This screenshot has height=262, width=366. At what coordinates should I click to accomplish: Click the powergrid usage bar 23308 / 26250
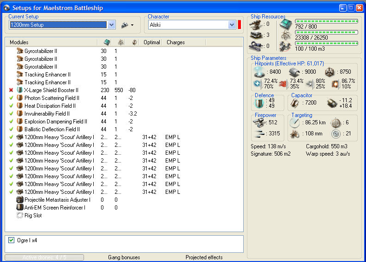[x=326, y=32]
